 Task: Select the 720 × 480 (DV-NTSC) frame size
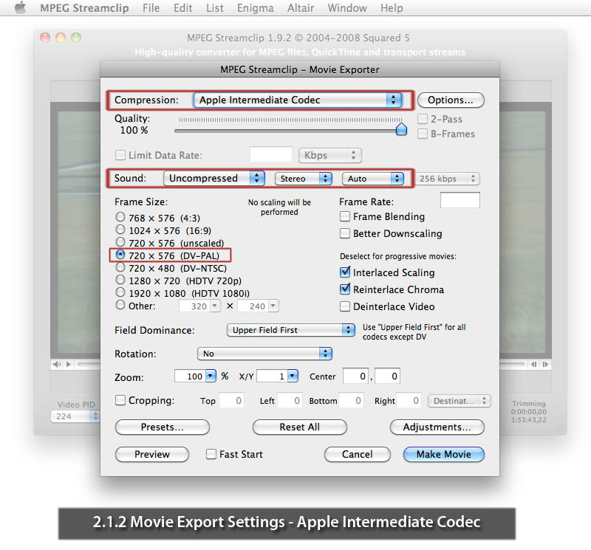pyautogui.click(x=120, y=267)
